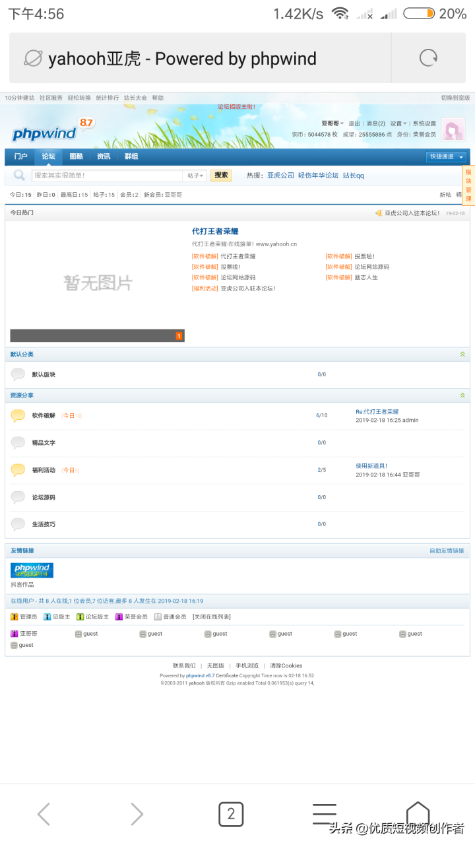Click the yellow bubble icon beside 软件破解
475x845 pixels.
(18, 415)
